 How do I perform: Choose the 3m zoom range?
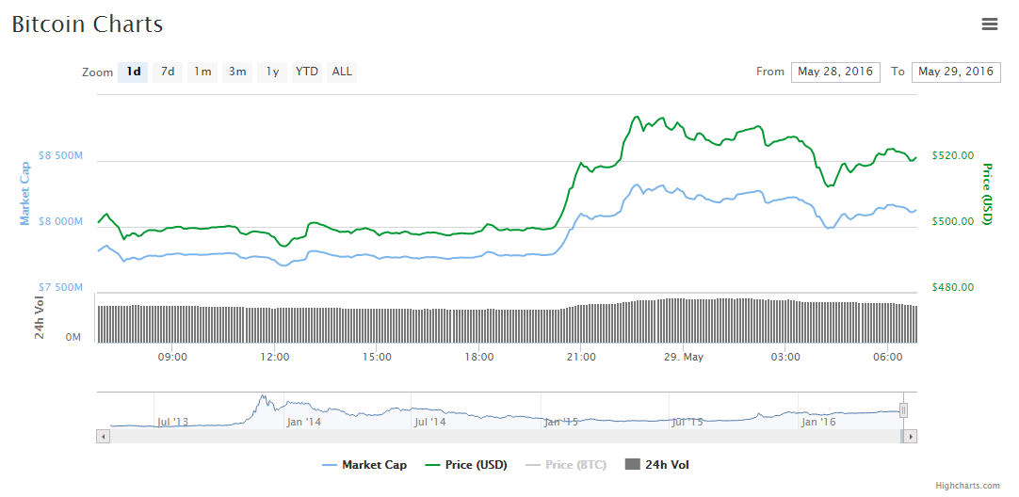pyautogui.click(x=237, y=72)
